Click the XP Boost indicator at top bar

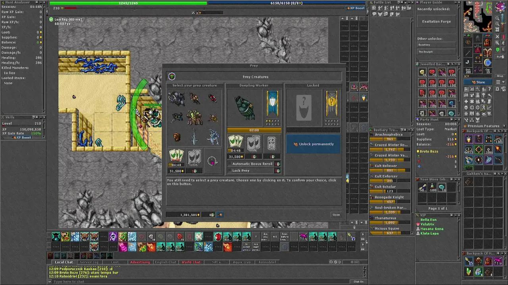tap(355, 8)
